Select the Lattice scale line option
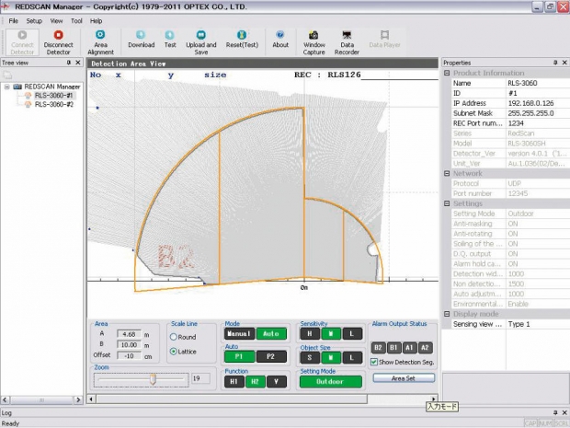This screenshot has height=428, width=570. tap(174, 352)
